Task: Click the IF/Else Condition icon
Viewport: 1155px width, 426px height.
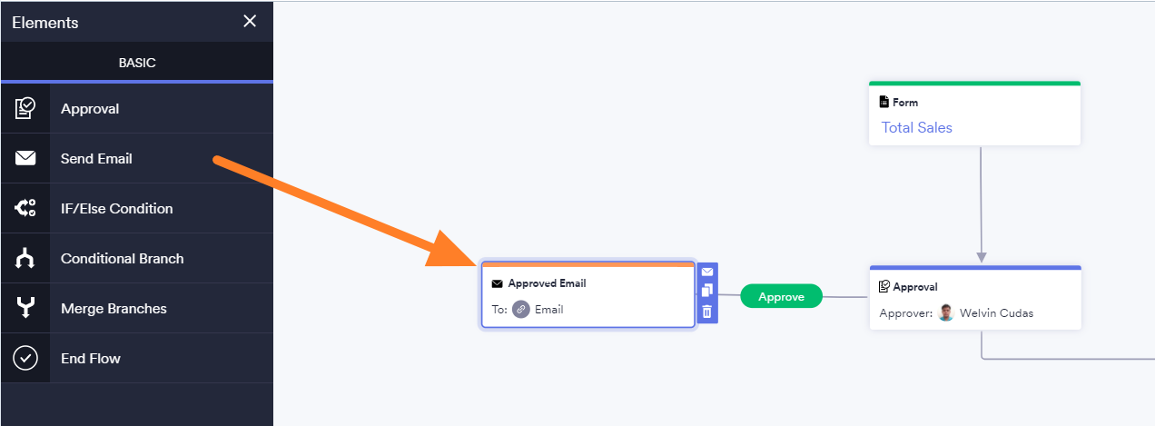Action: [25, 208]
